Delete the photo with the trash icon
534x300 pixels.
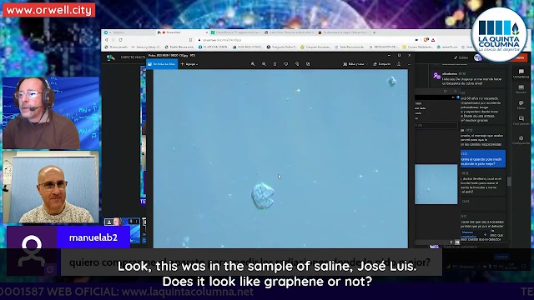[275, 64]
